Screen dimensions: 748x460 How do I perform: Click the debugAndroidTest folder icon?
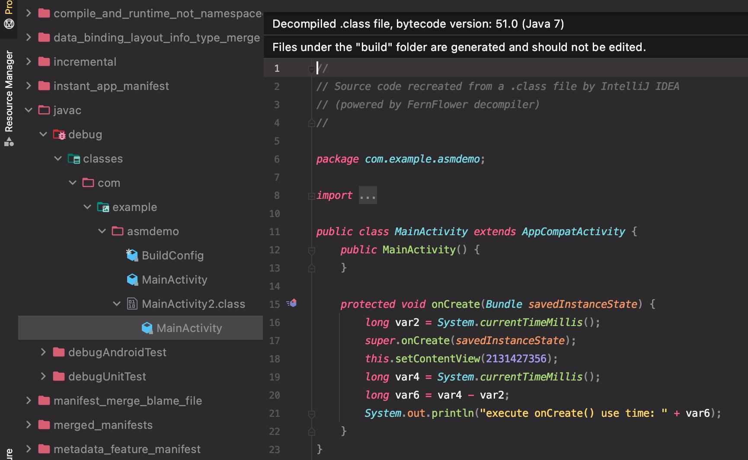point(59,352)
